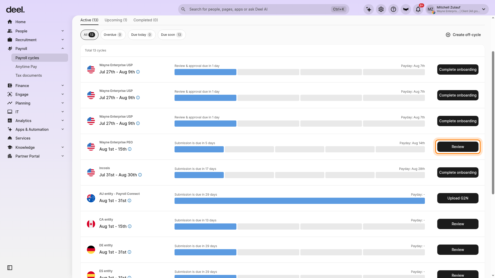This screenshot has height=278, width=495.
Task: Select the Due today filter chip
Action: [x=142, y=35]
